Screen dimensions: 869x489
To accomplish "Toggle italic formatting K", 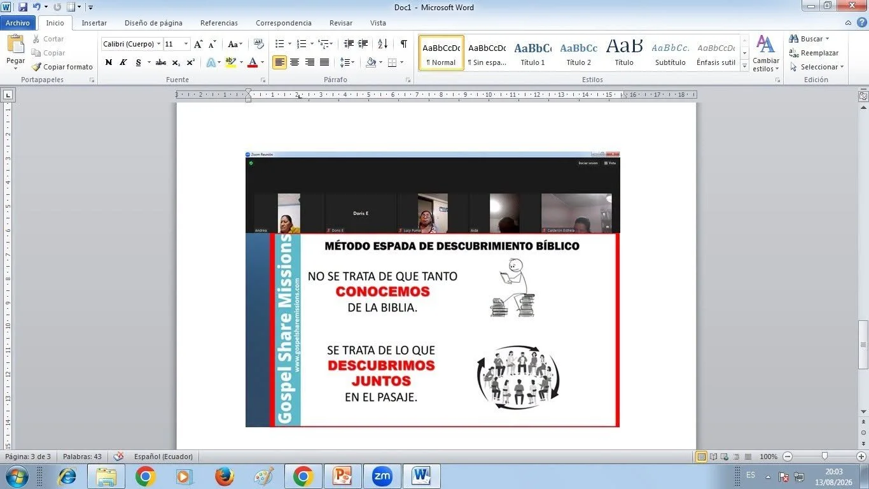I will (123, 62).
